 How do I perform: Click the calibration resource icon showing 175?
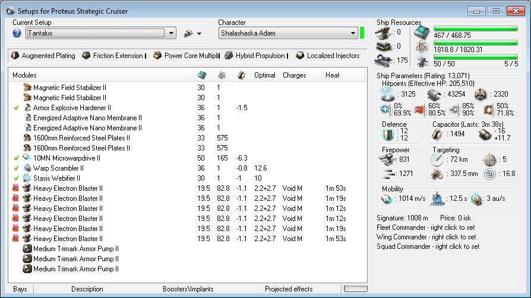tap(384, 60)
